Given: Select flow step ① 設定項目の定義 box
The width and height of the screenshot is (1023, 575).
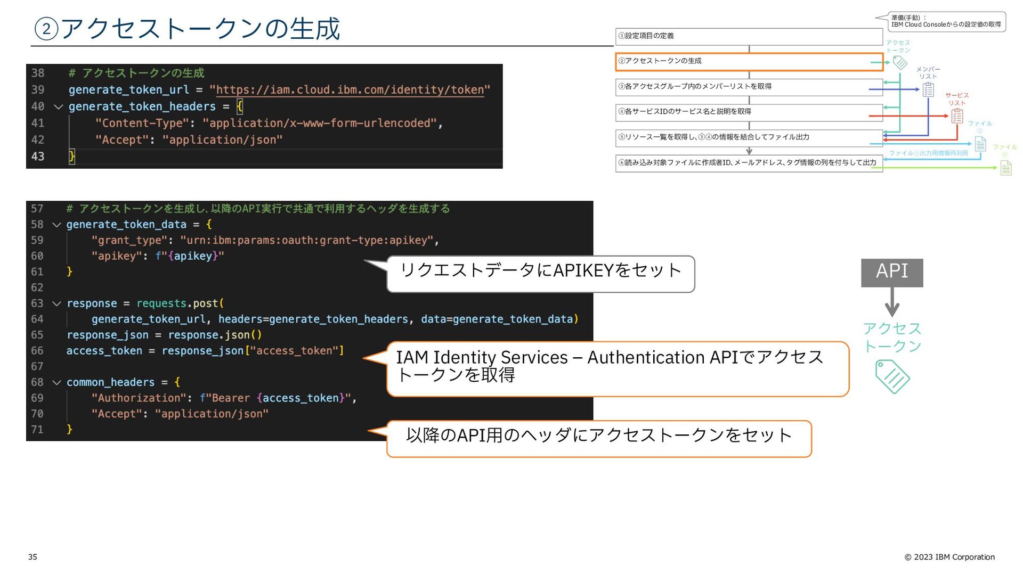Looking at the screenshot, I should pos(748,36).
